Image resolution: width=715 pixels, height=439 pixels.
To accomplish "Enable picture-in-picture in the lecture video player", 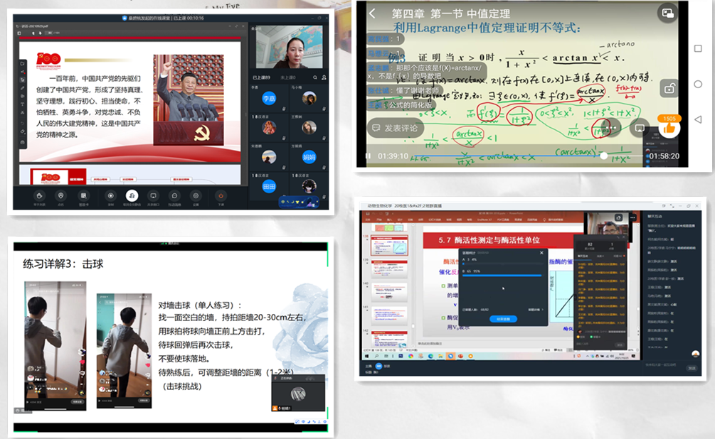I will [x=667, y=13].
